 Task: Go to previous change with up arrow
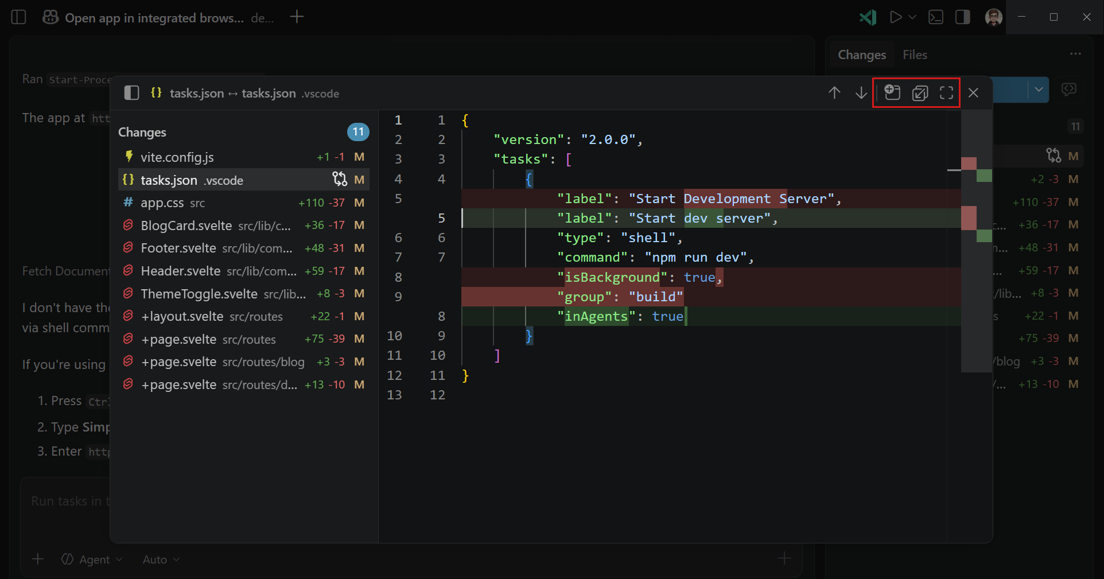[834, 92]
